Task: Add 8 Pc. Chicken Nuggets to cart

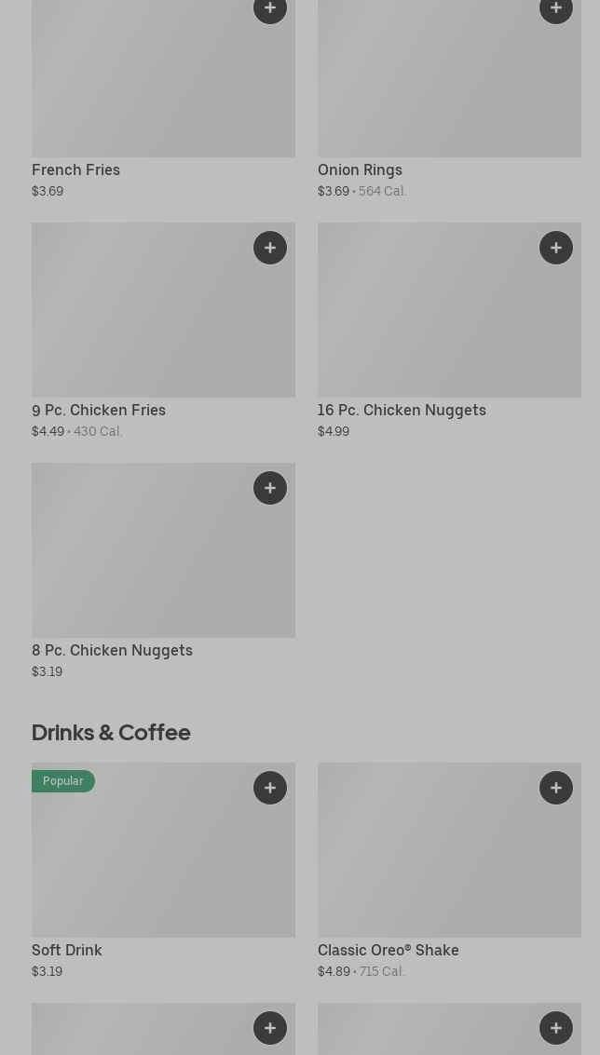Action: pyautogui.click(x=270, y=488)
